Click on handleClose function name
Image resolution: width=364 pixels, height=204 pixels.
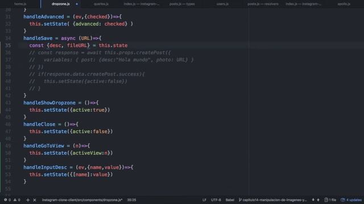coord(39,124)
